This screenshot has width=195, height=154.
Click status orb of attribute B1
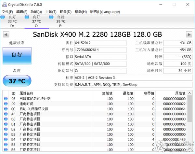pyautogui.click(x=6, y=124)
